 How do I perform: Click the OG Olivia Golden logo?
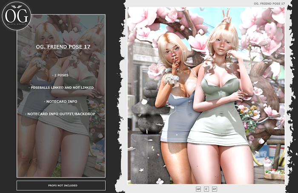click(x=17, y=16)
